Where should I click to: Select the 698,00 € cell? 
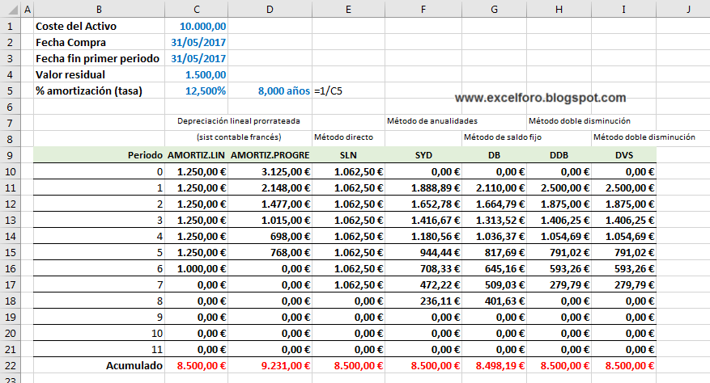point(270,237)
